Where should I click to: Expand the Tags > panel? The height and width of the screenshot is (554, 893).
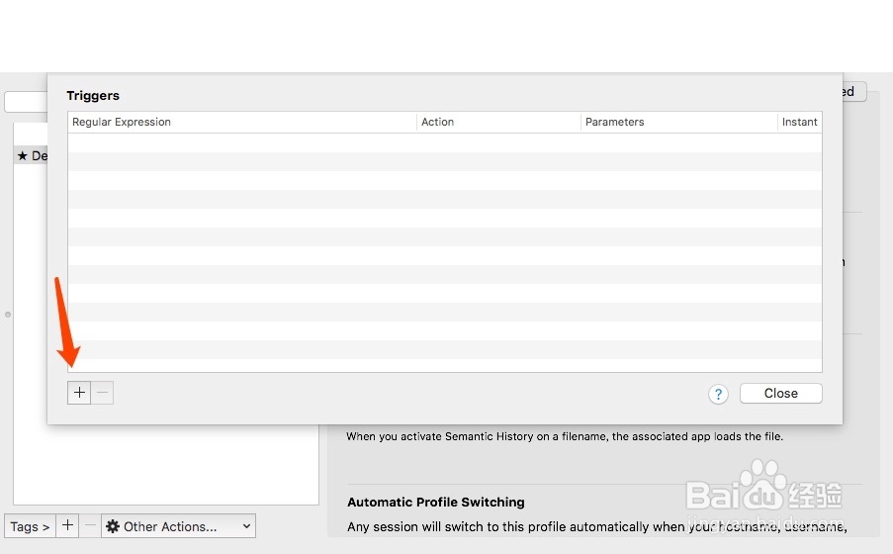(x=30, y=526)
